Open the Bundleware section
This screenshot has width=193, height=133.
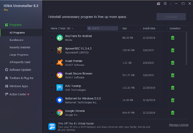pos(17,40)
